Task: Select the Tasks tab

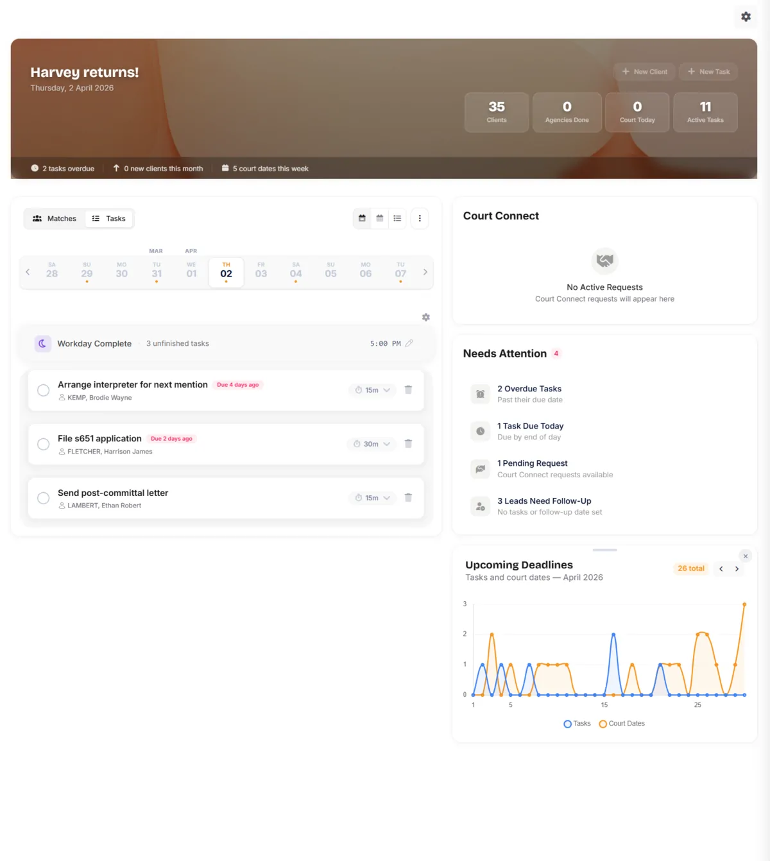Action: tap(109, 218)
